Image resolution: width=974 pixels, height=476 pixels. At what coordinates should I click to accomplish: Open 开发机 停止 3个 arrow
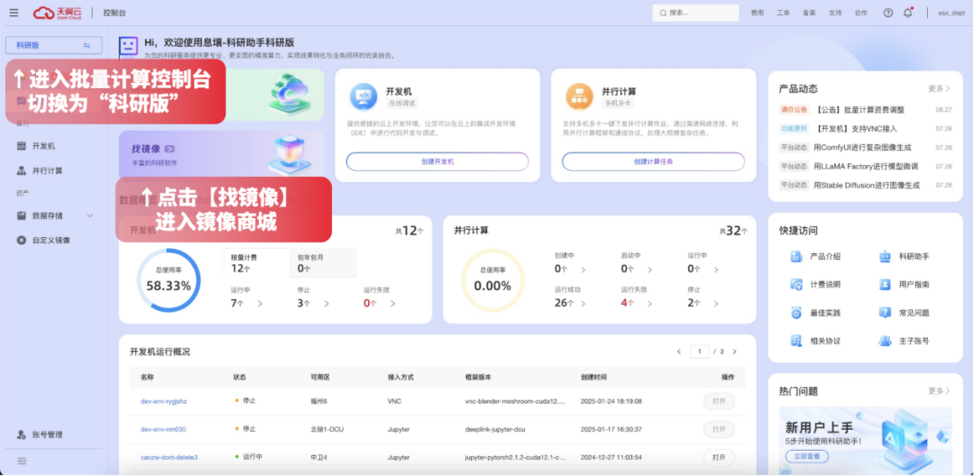(326, 304)
